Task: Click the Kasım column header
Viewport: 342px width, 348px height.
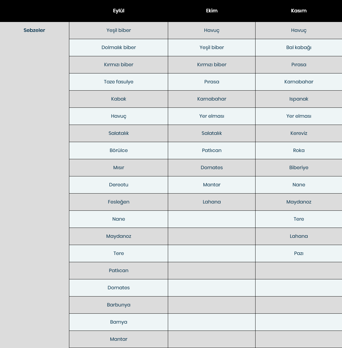Action: (299, 11)
